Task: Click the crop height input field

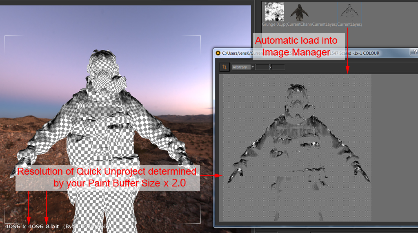Action: tap(278, 67)
